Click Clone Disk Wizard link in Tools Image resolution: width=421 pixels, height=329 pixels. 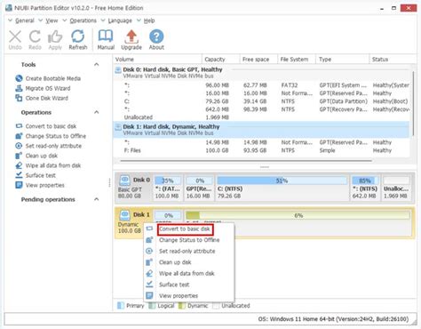[47, 98]
